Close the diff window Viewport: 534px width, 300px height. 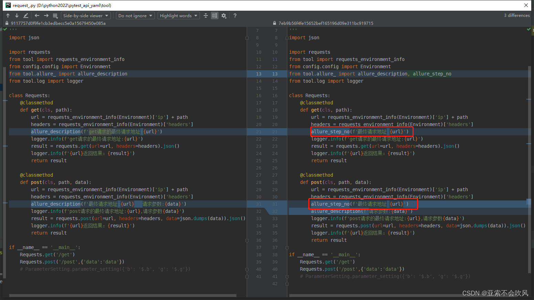pos(526,5)
